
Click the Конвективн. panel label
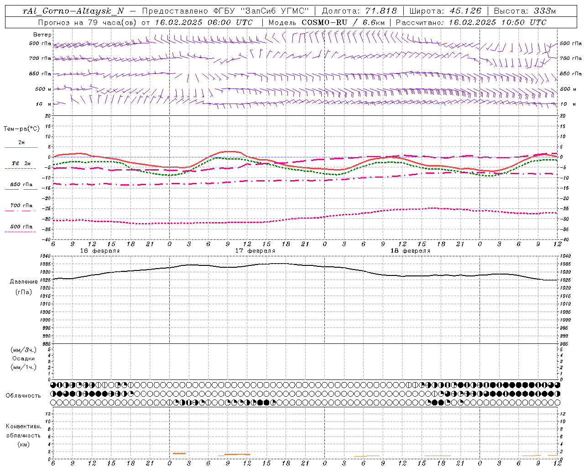click(23, 426)
